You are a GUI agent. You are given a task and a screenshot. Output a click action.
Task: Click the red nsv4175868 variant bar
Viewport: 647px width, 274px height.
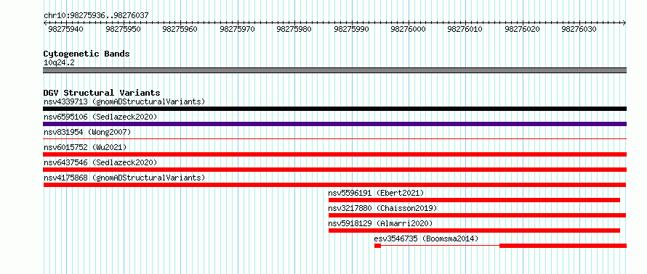[334, 185]
